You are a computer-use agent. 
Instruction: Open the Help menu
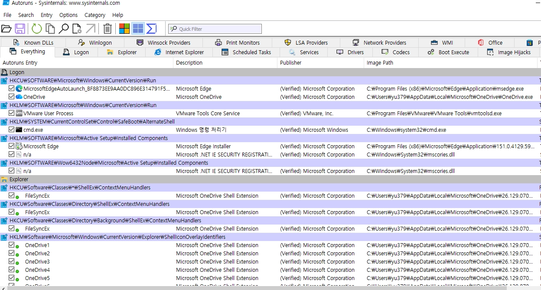pos(118,15)
